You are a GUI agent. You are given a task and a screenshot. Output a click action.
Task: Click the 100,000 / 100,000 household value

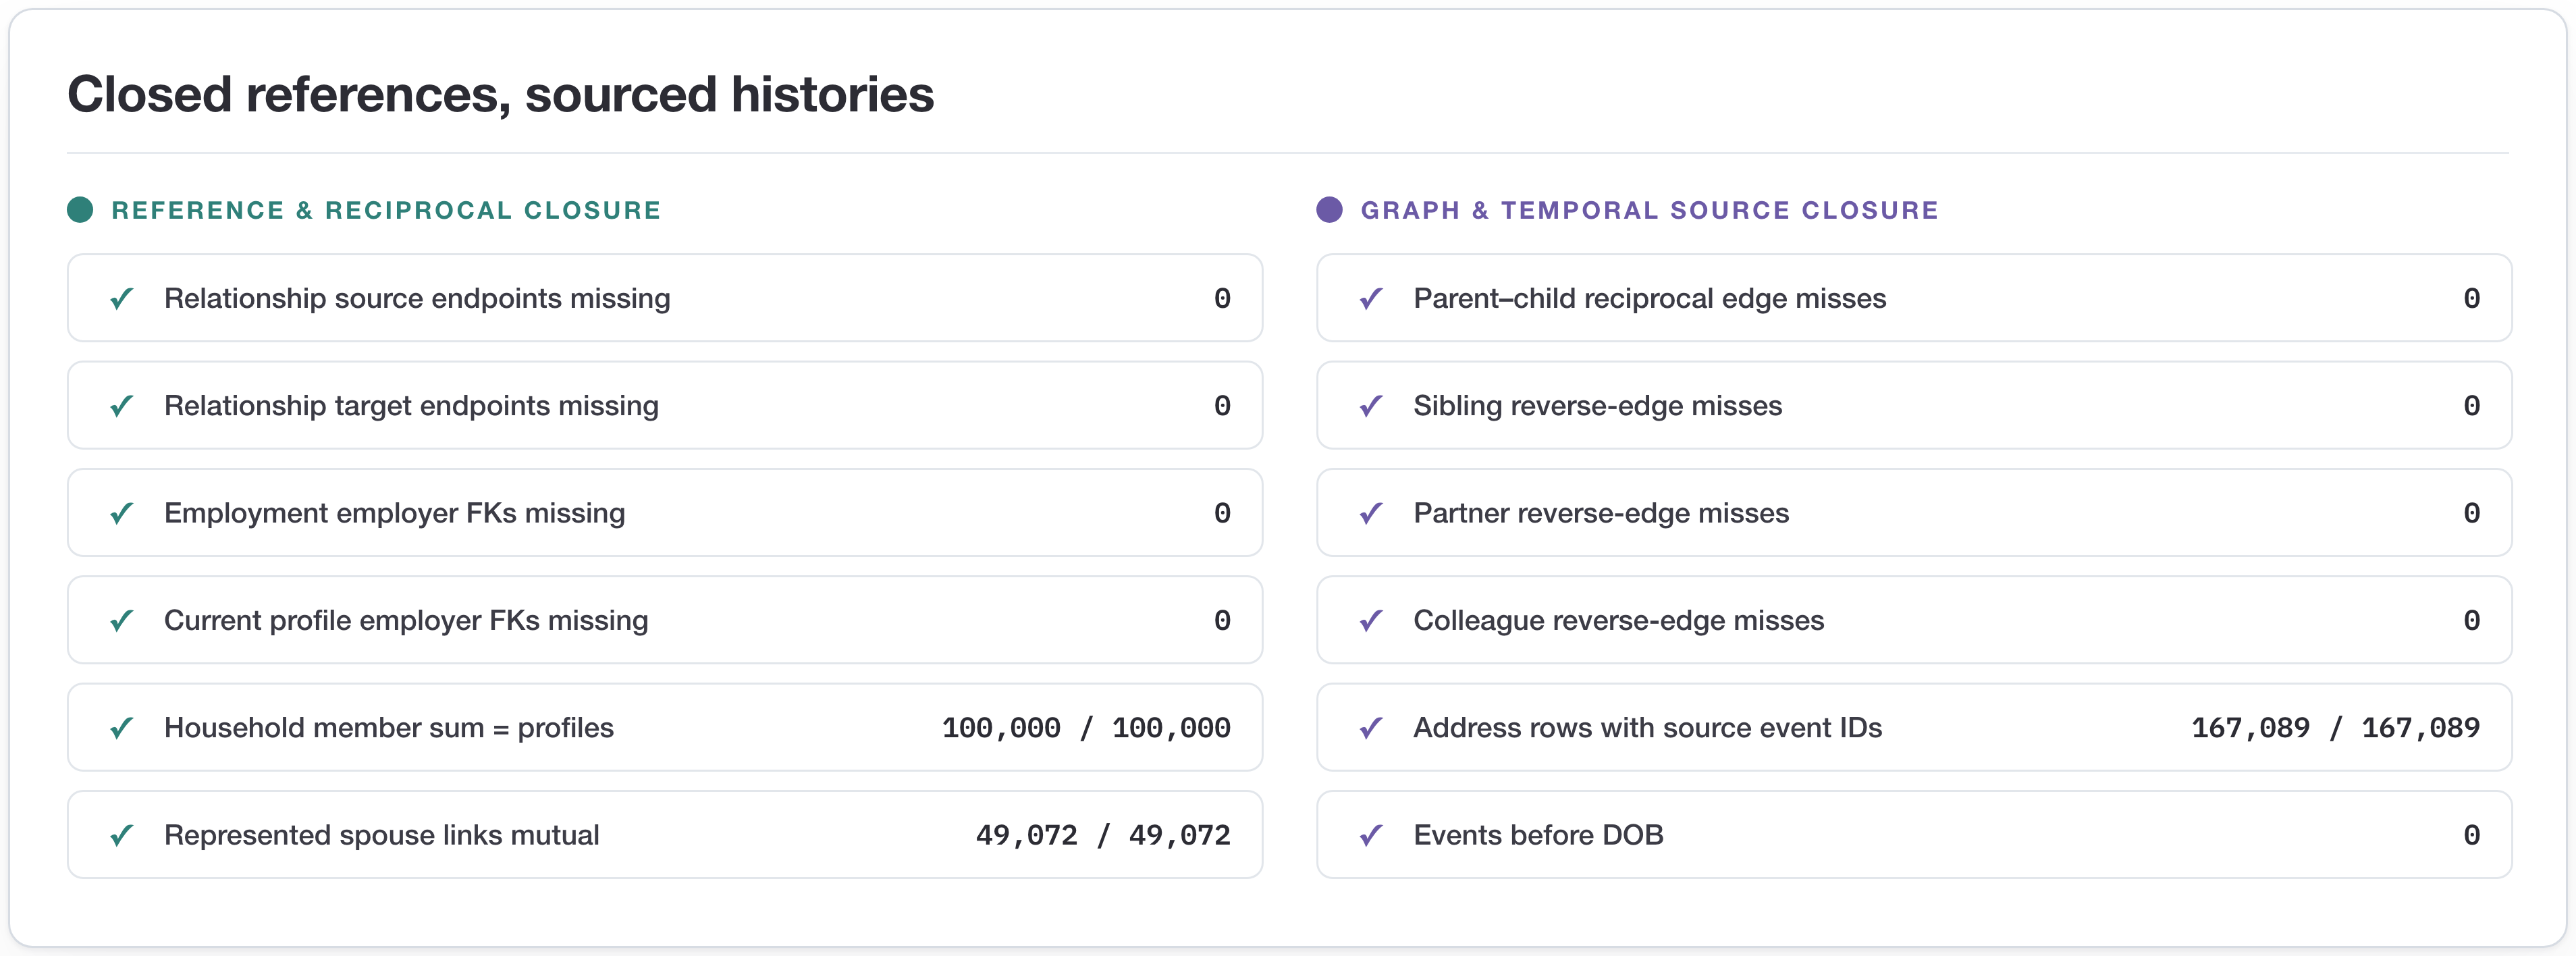1086,728
